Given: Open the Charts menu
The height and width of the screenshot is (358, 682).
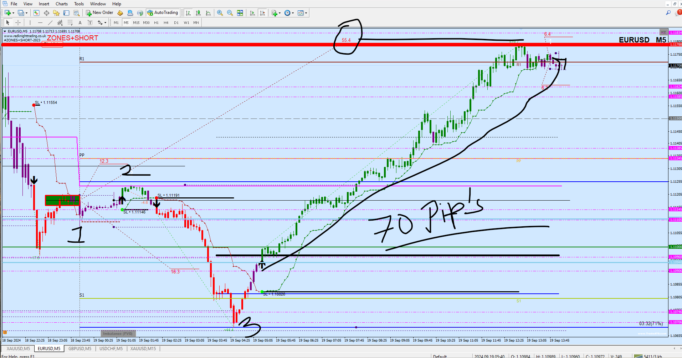Looking at the screenshot, I should click(62, 4).
